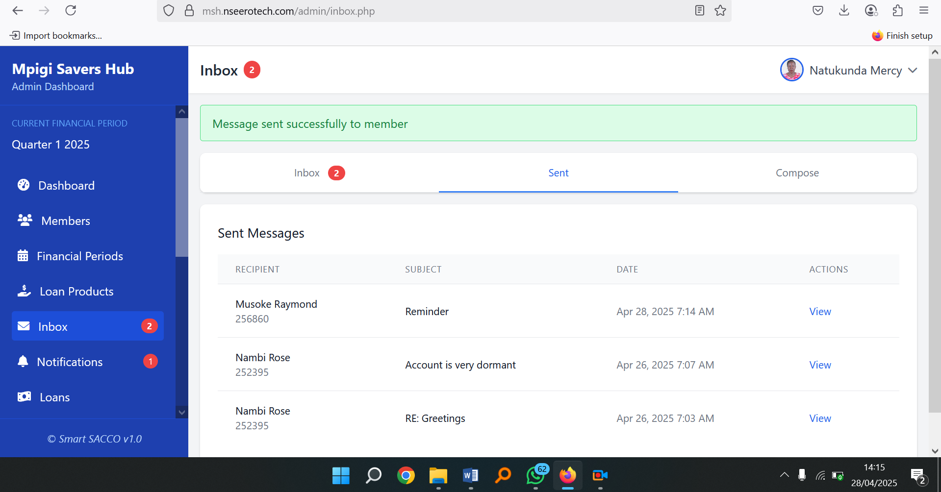This screenshot has width=941, height=492.
Task: Click Natukunda Mercy profile avatar
Action: (x=791, y=70)
